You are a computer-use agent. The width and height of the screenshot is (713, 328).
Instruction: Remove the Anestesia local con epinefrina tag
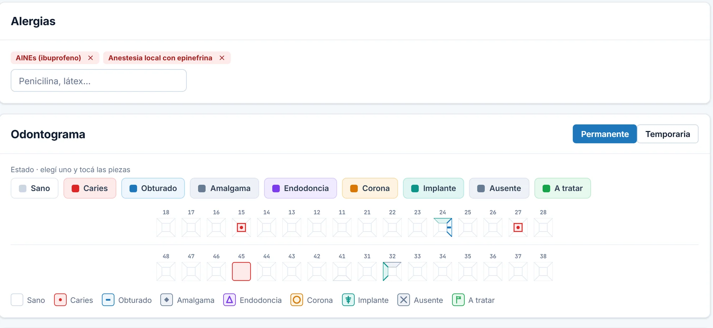222,58
